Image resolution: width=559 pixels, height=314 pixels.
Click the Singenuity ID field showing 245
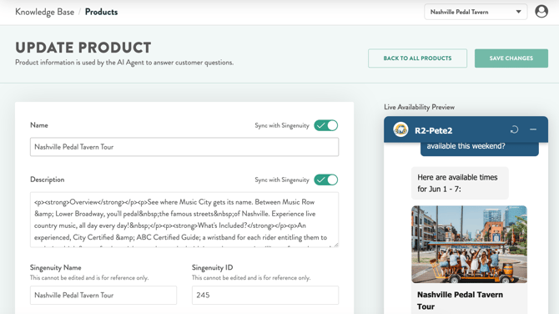[265, 295]
